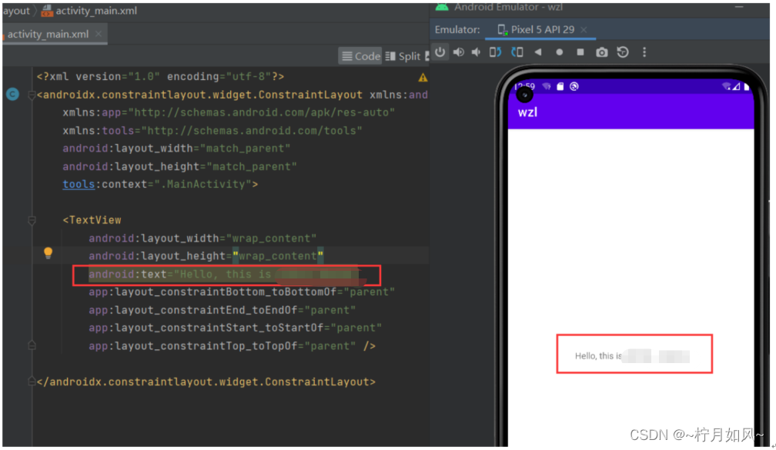Click xmlns:app res-auto line
776x450 pixels.
coord(229,113)
